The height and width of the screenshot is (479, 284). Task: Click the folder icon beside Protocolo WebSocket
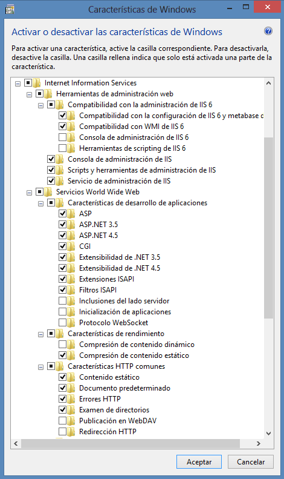71,323
